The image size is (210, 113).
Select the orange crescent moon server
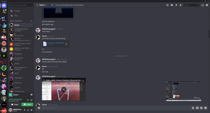point(4,74)
